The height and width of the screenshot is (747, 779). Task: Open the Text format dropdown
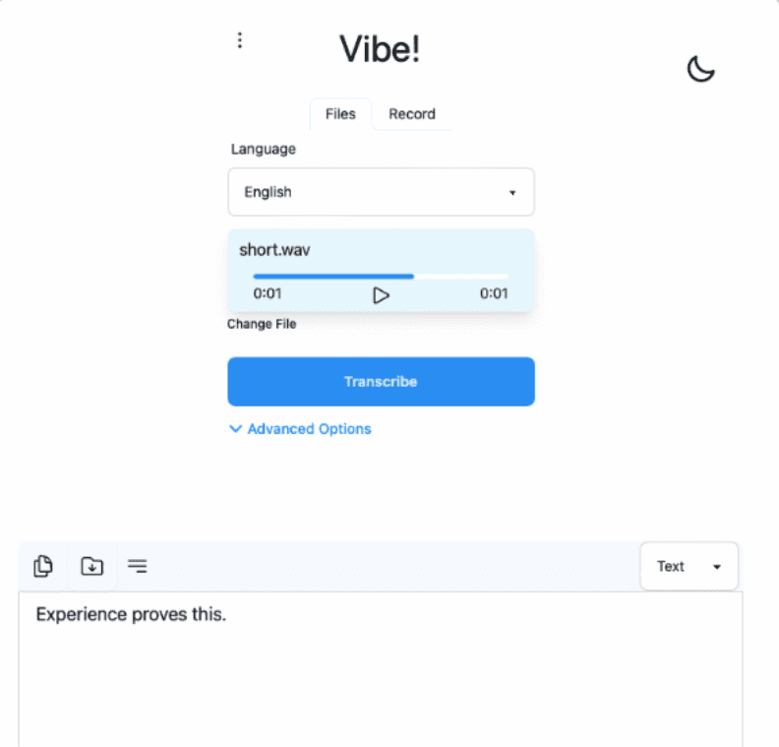(x=689, y=566)
